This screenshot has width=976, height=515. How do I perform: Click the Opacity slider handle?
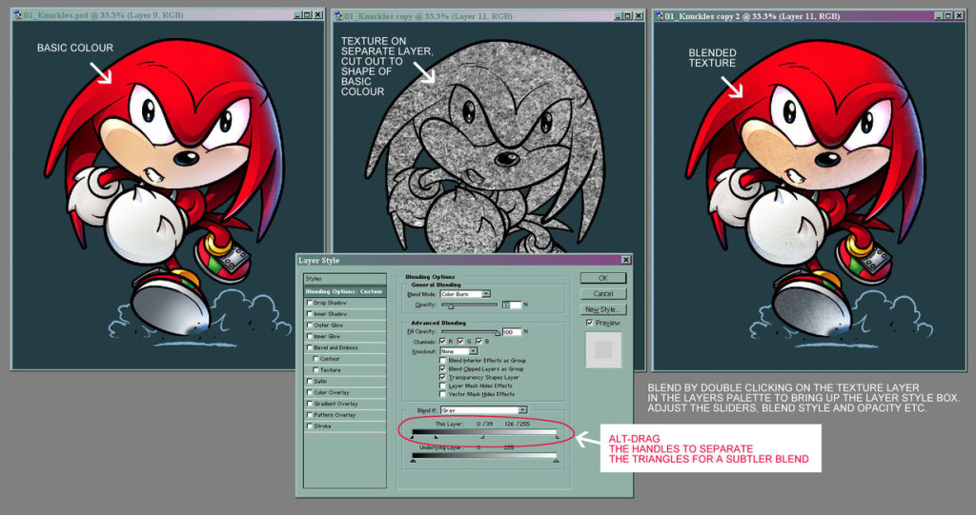click(x=451, y=306)
